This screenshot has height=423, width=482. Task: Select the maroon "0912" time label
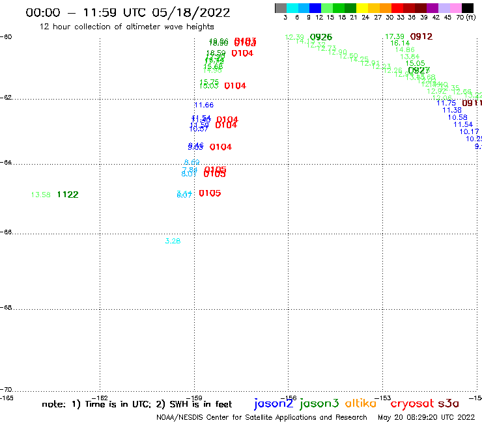(x=421, y=36)
